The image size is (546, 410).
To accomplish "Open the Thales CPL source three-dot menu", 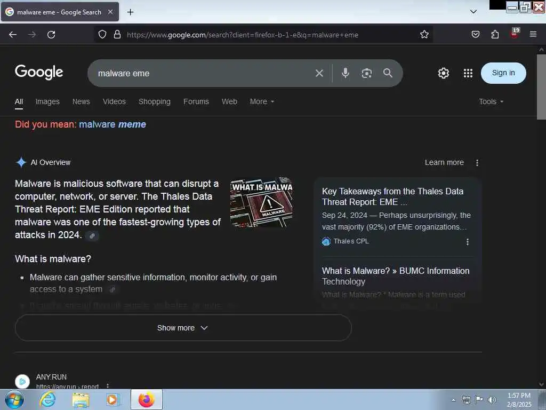I will pyautogui.click(x=467, y=242).
